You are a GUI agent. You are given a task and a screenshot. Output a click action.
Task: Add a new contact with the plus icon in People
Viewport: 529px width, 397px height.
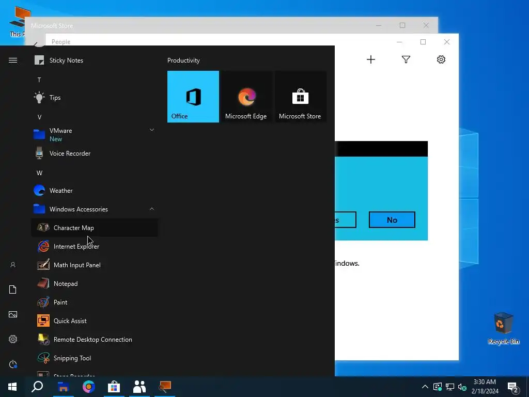coord(371,60)
